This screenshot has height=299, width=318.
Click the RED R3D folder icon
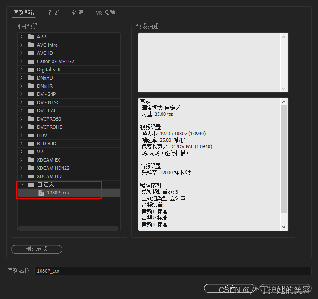[31, 143]
